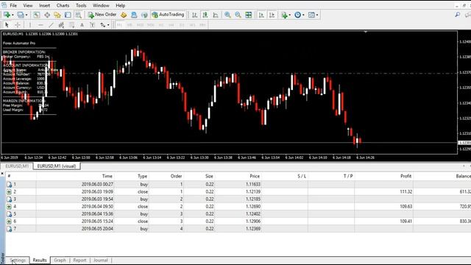Switch chart to M15 timeframe
The height and width of the screenshot is (265, 471).
pos(140,25)
